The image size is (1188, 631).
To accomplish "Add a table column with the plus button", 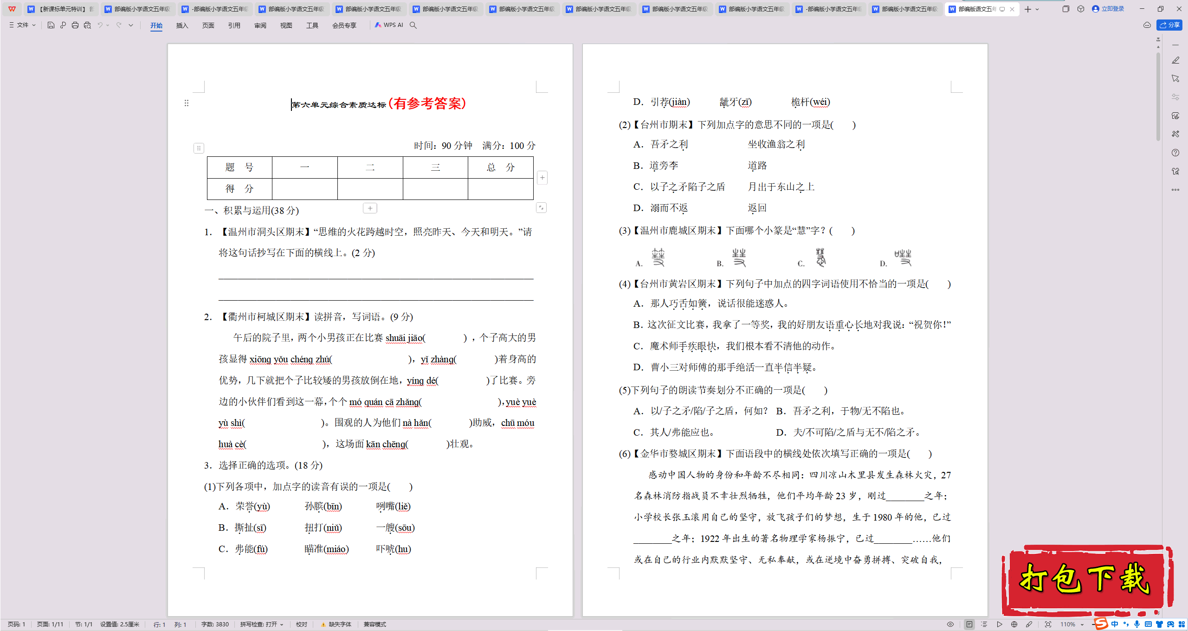I will (x=542, y=178).
